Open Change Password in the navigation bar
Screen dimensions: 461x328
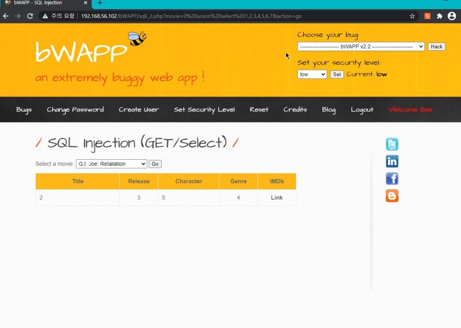coord(75,110)
